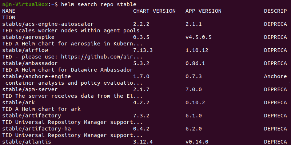Click chart version 0.3.5 for aerospike
Viewport: 291px width, 145px height.
[141, 37]
